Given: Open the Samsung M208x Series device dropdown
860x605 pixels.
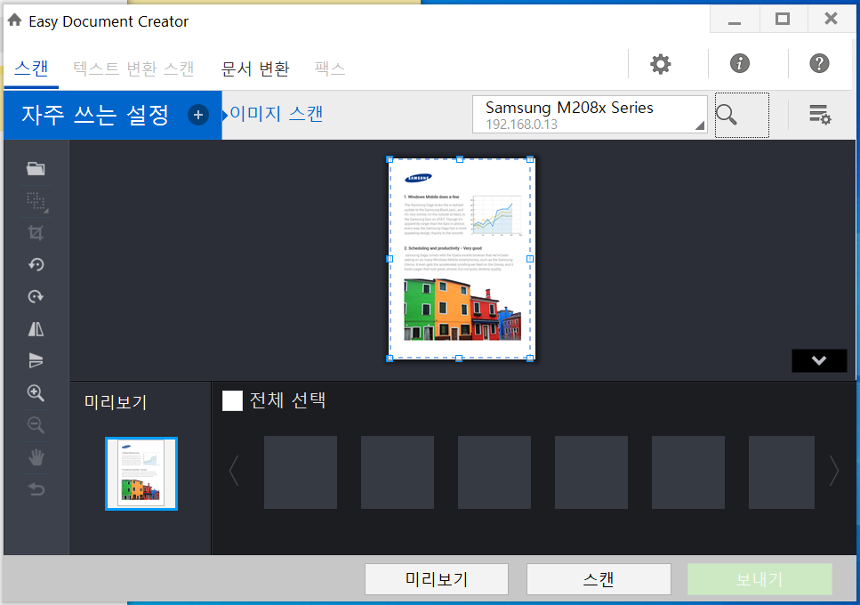Looking at the screenshot, I should [590, 115].
